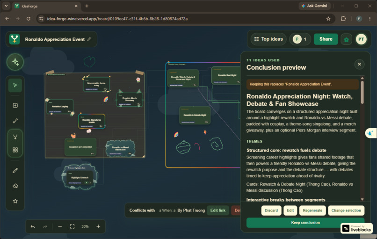Click the blue droplet side tab
The width and height of the screenshot is (377, 239).
(371, 133)
